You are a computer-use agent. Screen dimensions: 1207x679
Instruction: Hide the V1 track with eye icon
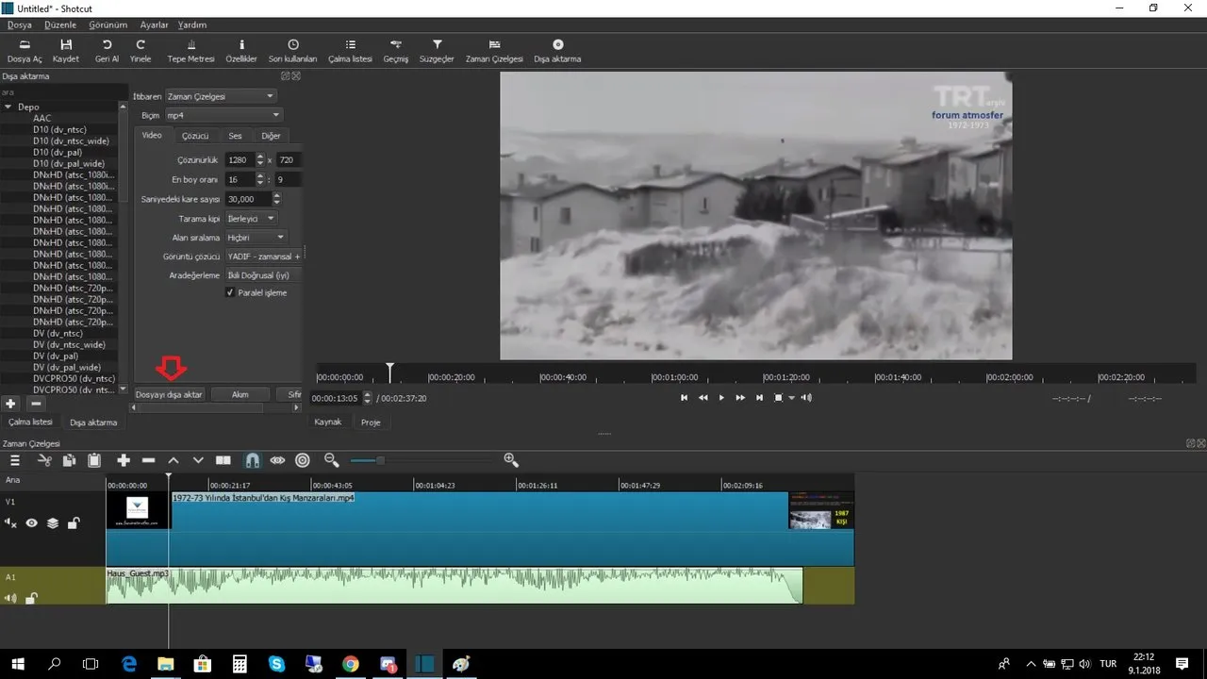click(32, 522)
